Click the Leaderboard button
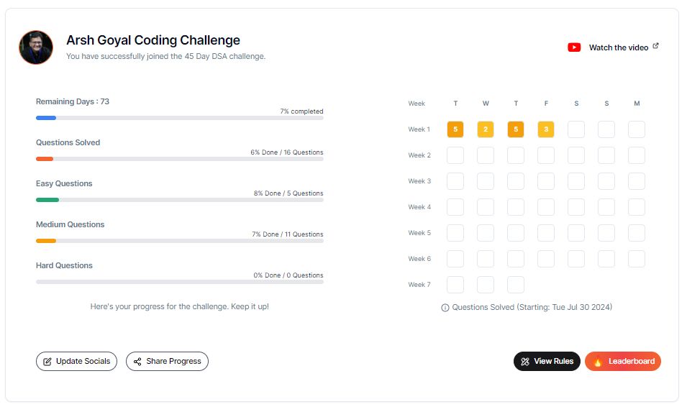Screen dimensions: 687x412 622,361
